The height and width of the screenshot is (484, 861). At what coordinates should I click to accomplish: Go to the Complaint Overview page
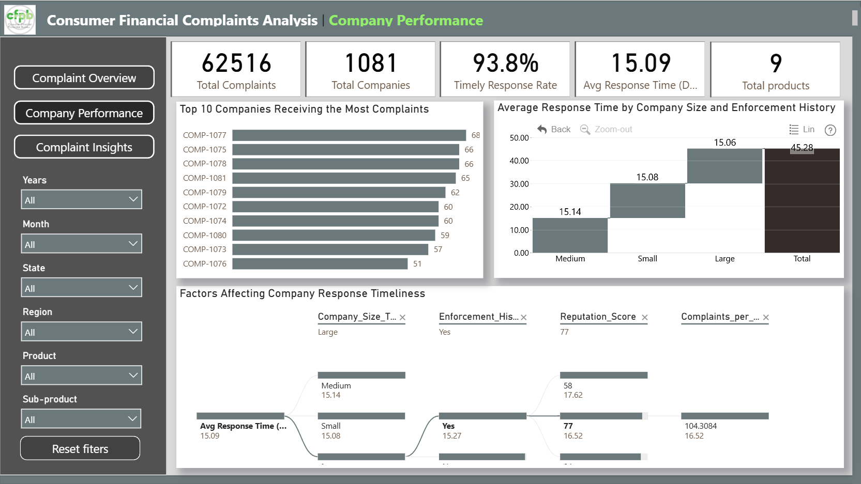(x=84, y=77)
